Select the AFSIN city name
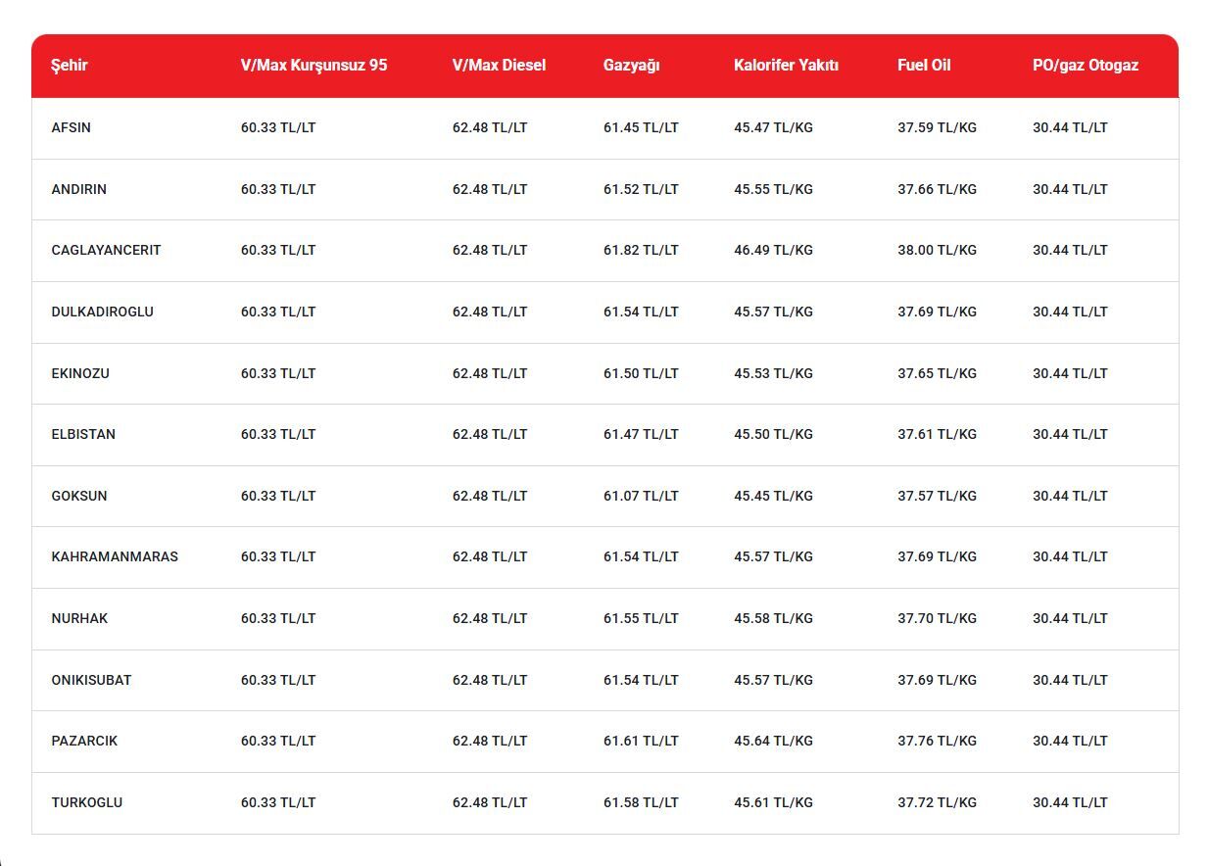1208x866 pixels. pyautogui.click(x=72, y=127)
